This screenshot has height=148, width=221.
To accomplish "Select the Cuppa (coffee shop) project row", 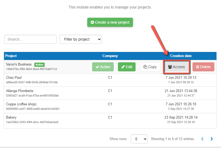I will (x=110, y=106).
